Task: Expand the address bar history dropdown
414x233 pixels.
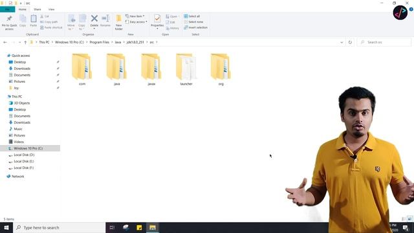Action: (342, 42)
